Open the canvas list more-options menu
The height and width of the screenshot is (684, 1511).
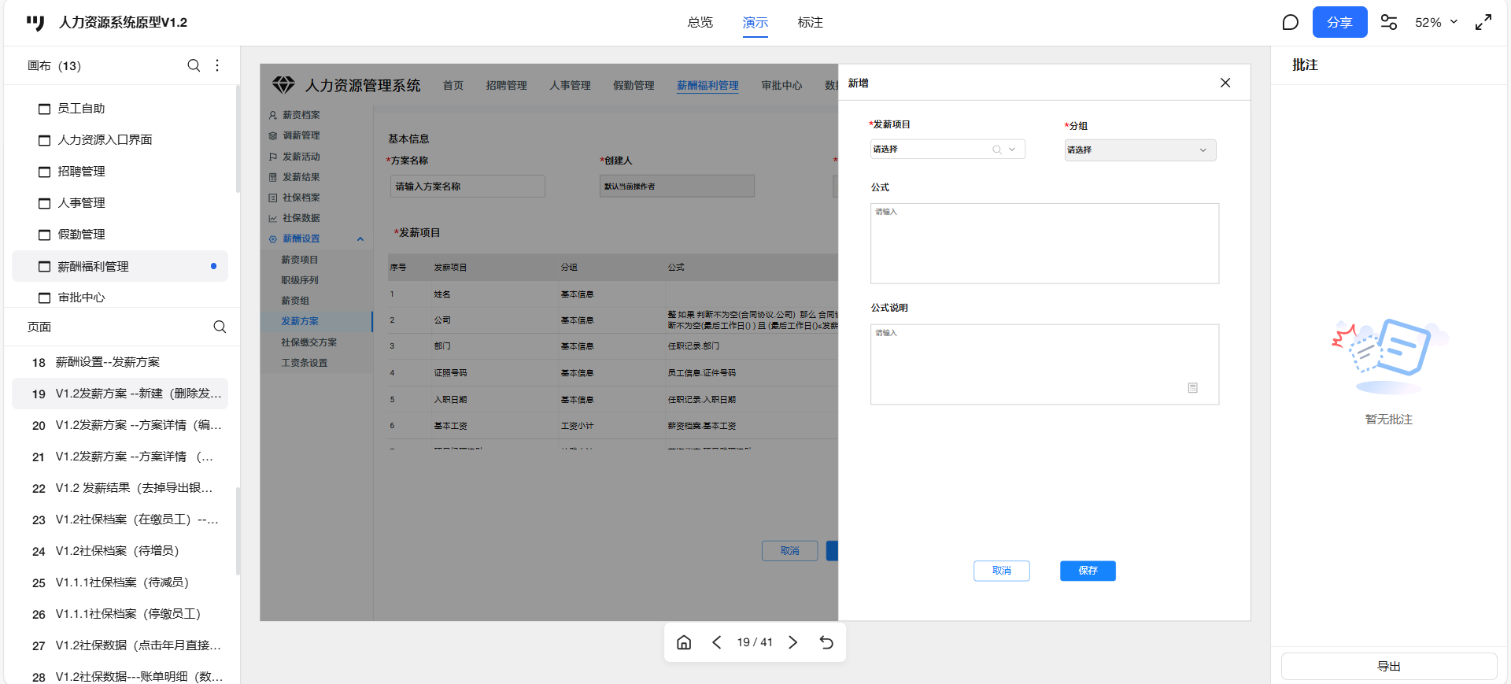pos(217,65)
